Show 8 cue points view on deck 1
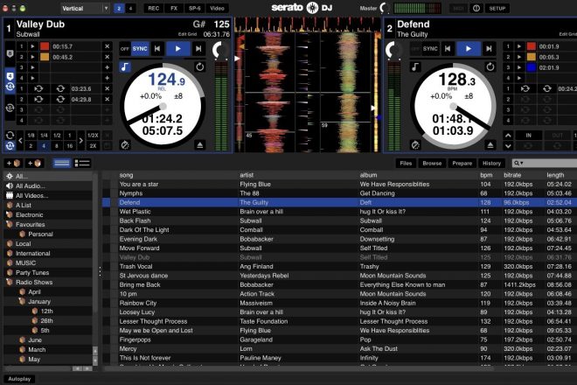 point(10,54)
